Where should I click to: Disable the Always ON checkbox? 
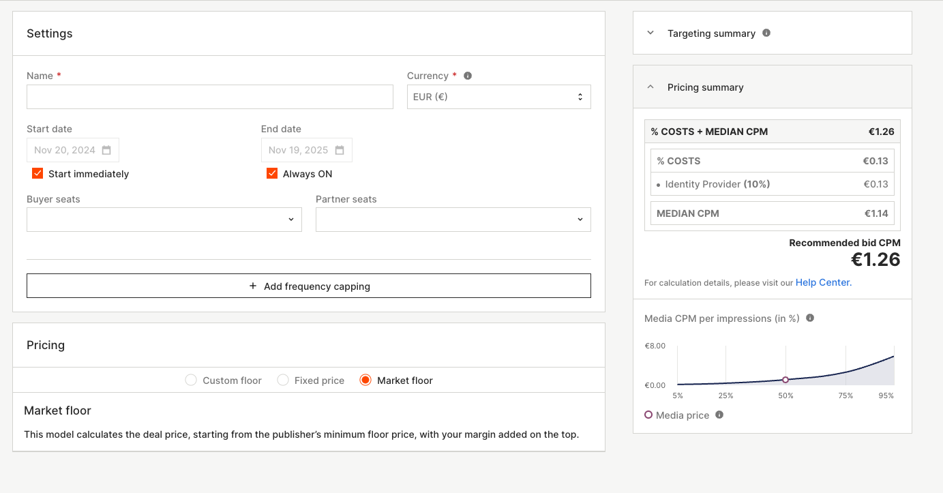272,174
